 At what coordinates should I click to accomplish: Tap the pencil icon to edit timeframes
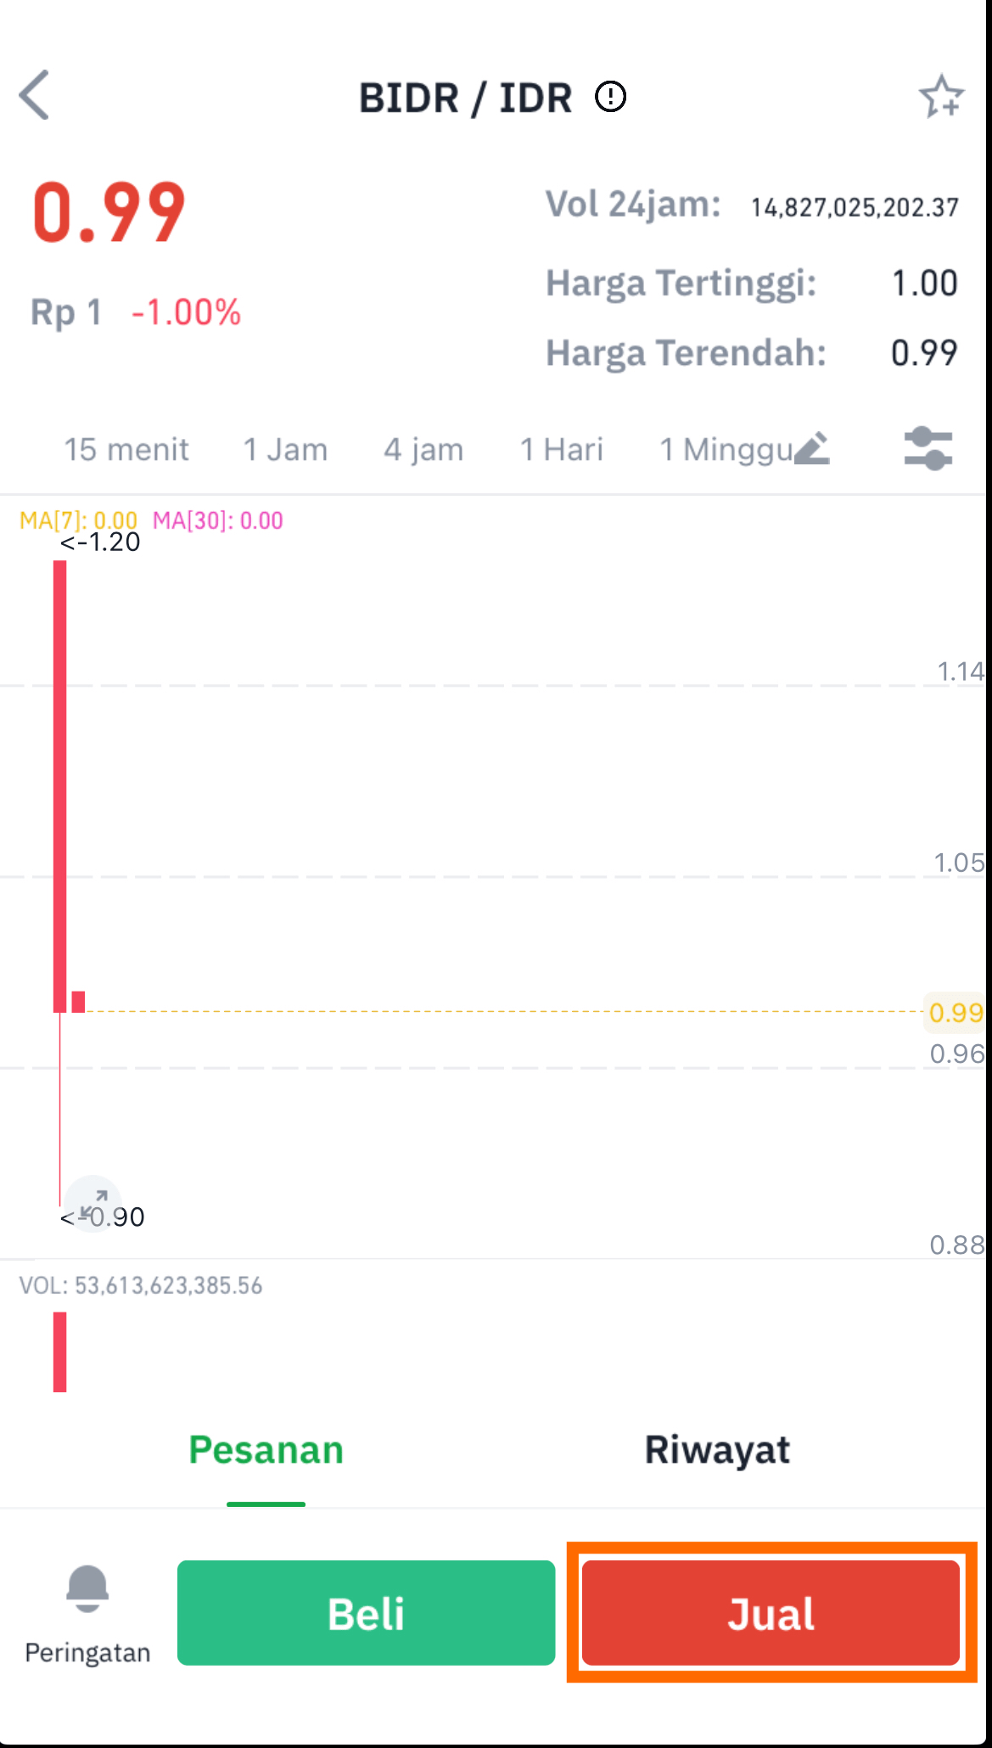810,450
